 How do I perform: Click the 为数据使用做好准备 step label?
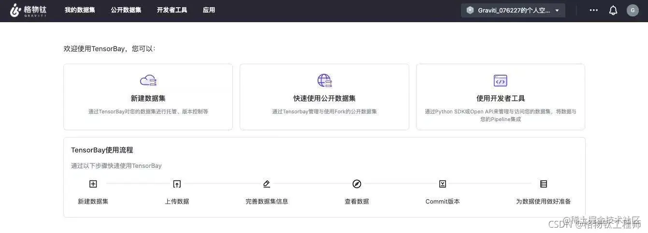(544, 202)
